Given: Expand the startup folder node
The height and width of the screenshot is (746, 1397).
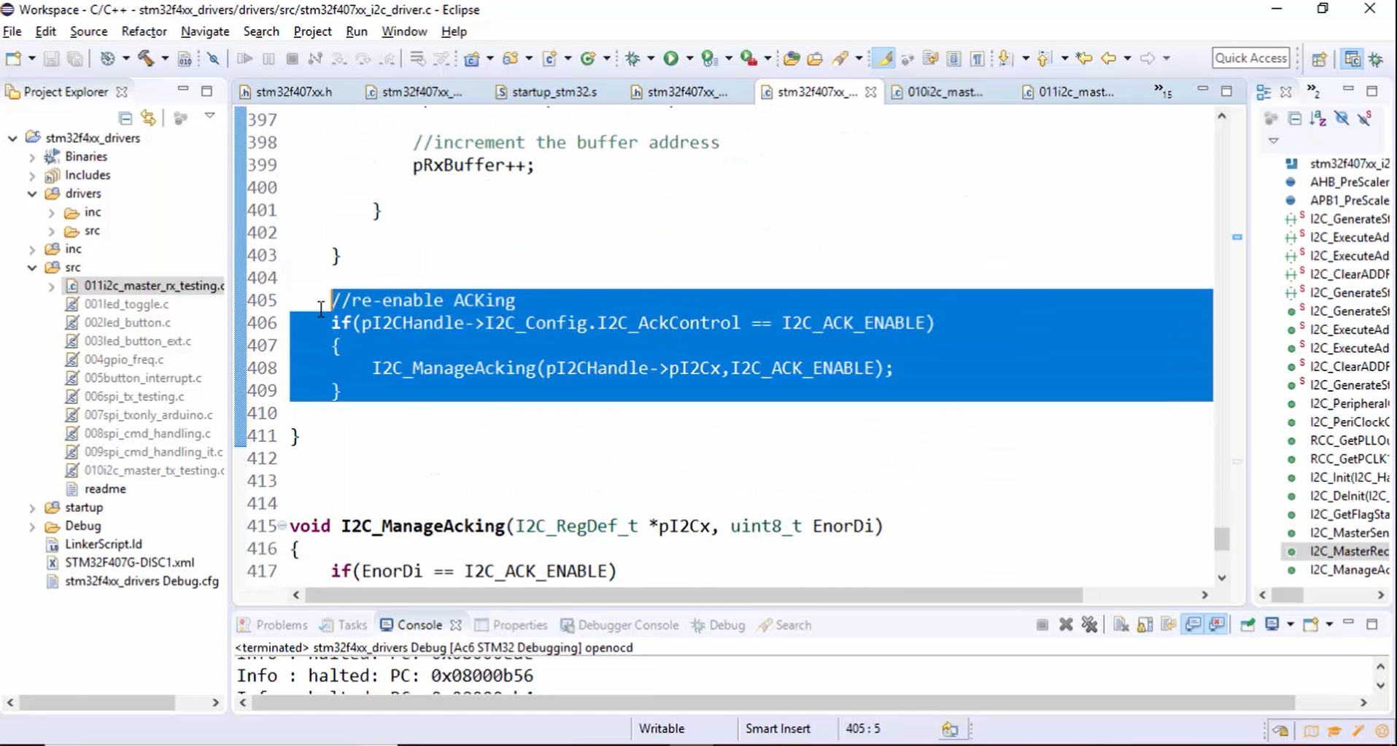Looking at the screenshot, I should (32, 508).
